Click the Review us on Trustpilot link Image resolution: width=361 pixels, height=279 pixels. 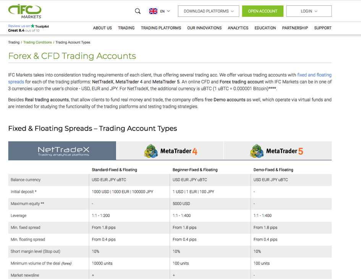pos(29,26)
